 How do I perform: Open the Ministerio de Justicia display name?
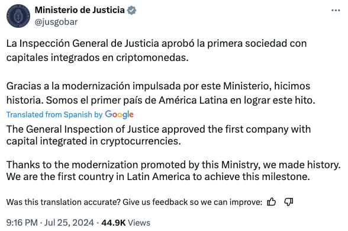coord(80,10)
